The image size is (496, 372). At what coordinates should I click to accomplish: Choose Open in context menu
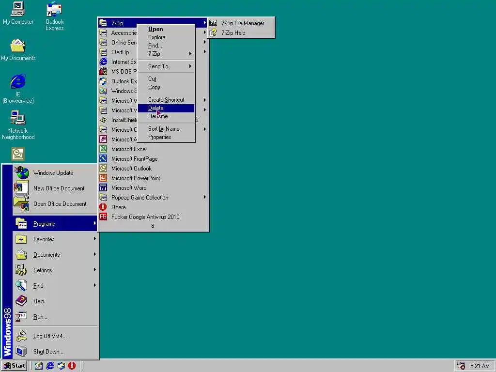(x=167, y=29)
